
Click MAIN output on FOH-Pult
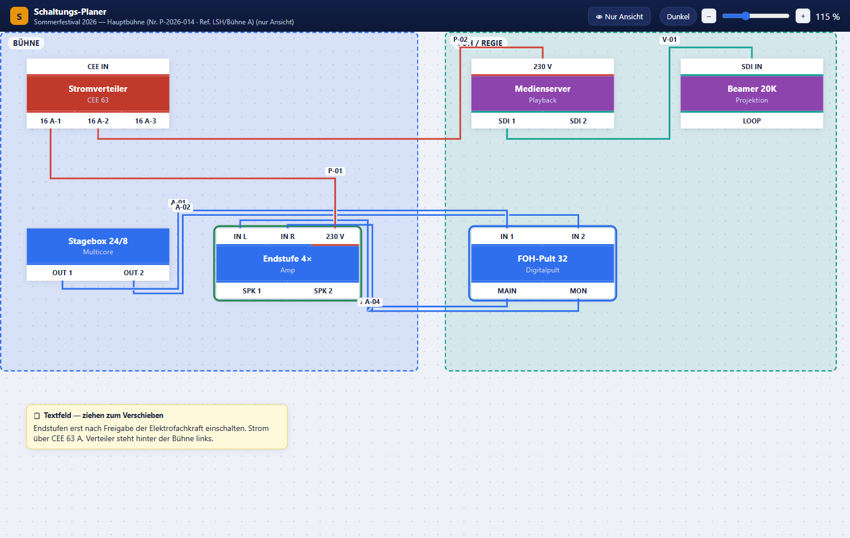507,291
